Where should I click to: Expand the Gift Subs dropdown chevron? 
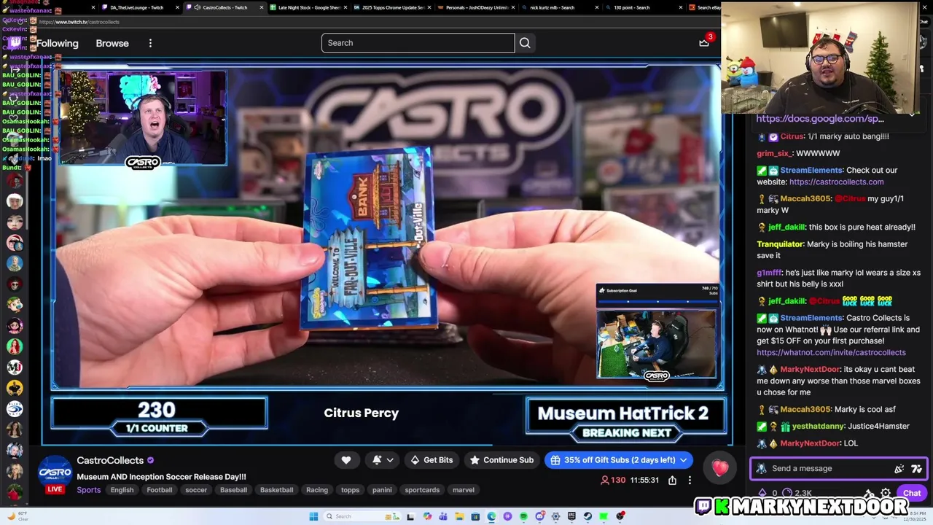tap(684, 460)
